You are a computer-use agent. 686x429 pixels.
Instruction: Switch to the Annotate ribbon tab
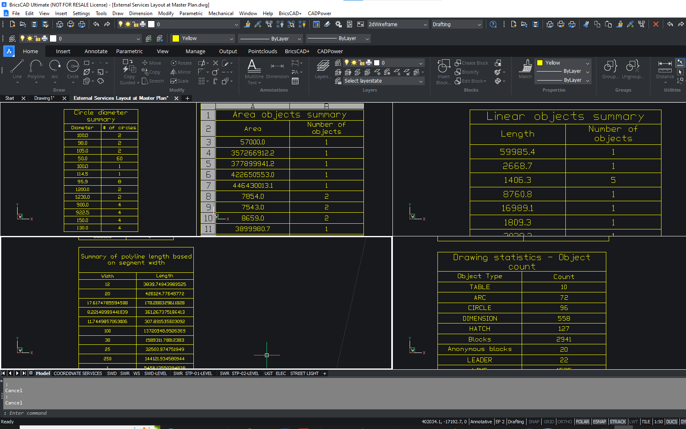click(96, 51)
